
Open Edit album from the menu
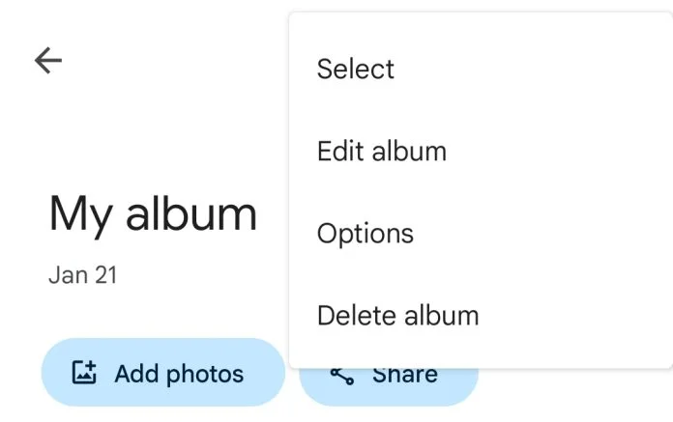(481, 151)
